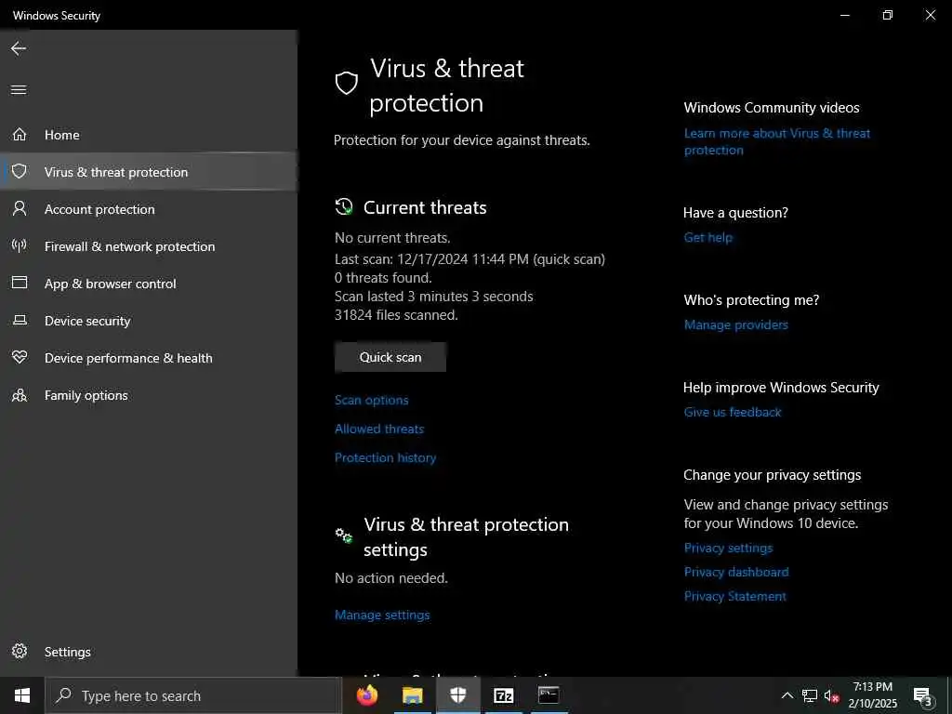View Protection history
Screen dimensions: 952x714
(x=386, y=457)
